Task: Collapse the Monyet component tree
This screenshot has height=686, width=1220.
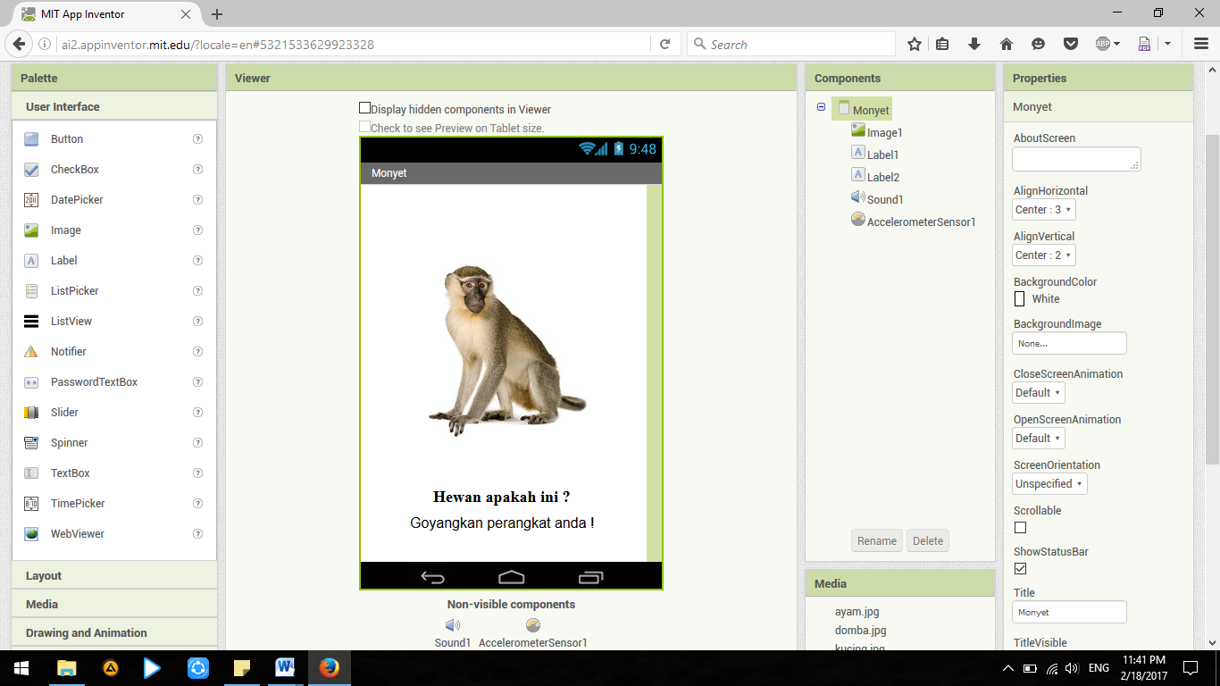Action: point(821,107)
